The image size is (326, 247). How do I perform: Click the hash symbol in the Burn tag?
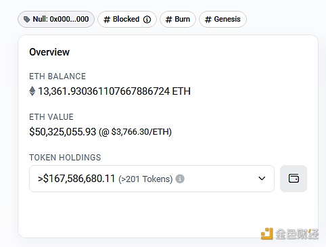(x=169, y=20)
